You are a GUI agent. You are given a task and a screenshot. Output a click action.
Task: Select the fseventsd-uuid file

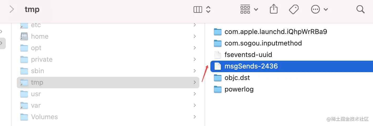[x=248, y=55]
